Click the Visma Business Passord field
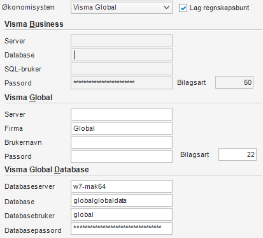 coord(122,83)
